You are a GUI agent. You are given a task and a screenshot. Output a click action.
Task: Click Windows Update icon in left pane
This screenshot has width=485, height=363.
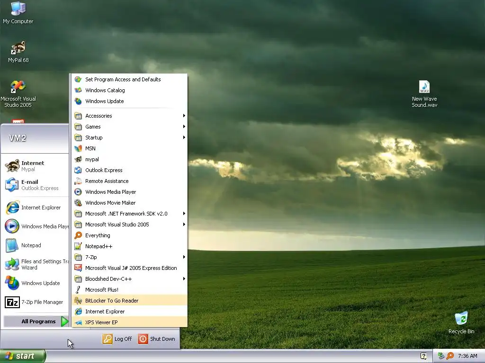pyautogui.click(x=12, y=283)
